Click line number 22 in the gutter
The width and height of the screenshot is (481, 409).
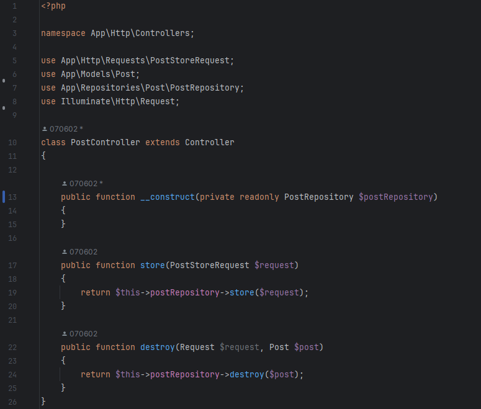[x=13, y=348]
